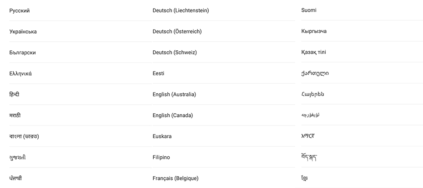Select Deutsch (Liechtenstein) option

(x=181, y=10)
